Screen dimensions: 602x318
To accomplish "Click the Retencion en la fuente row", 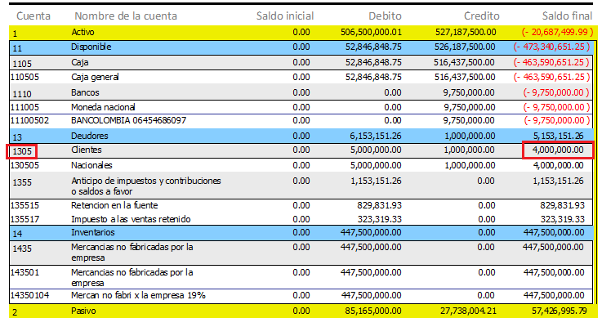I will click(x=301, y=205).
